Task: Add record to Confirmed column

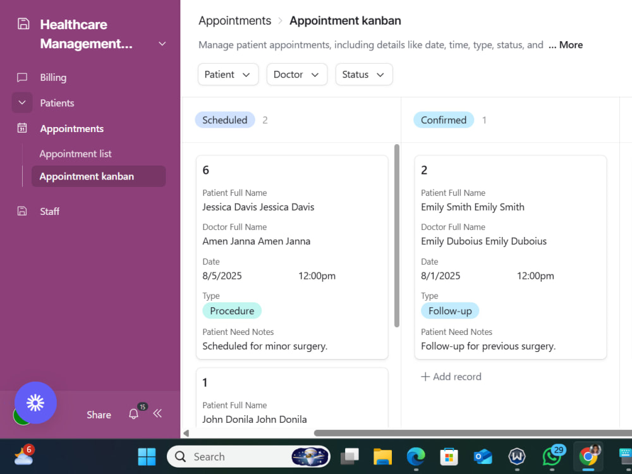Action: [451, 377]
